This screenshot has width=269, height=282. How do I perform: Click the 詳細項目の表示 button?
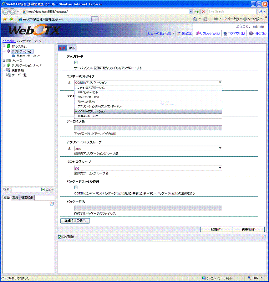pyautogui.click(x=75, y=221)
